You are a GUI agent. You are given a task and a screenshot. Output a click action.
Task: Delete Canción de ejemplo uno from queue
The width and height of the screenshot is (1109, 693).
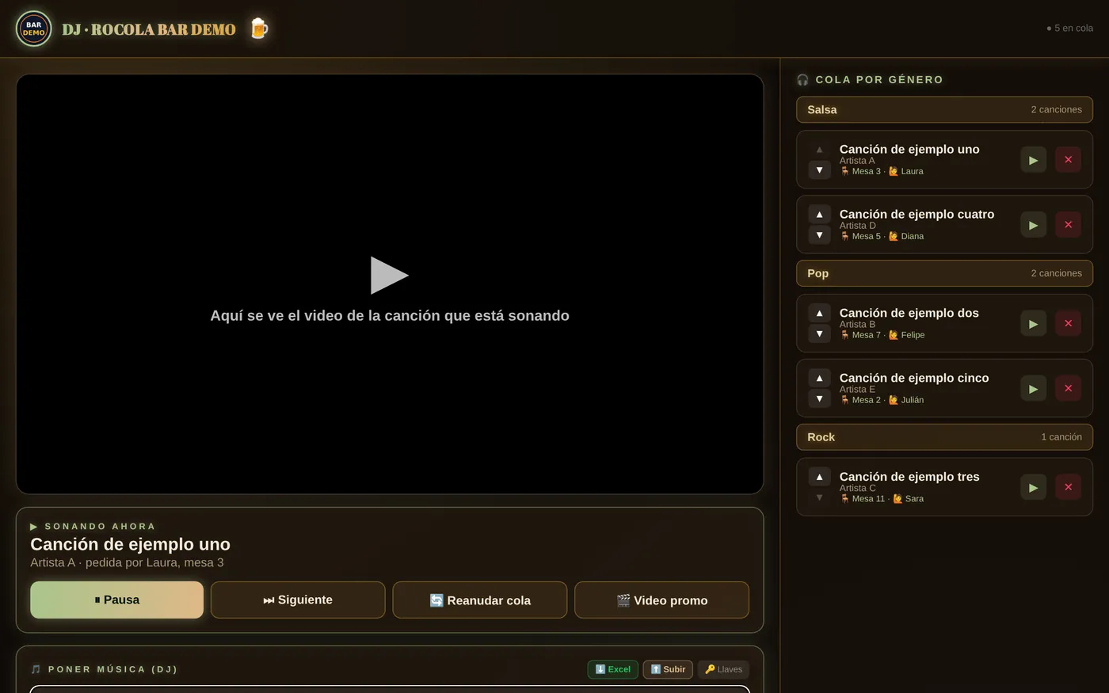click(1068, 160)
